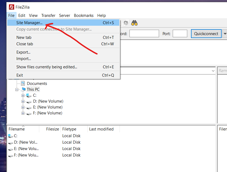Viewport: 227px width, 172px height.
Task: Open the Bookmarks menu
Action: click(x=84, y=16)
